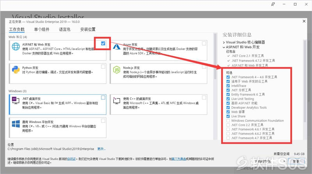The image size is (312, 174).
Task: Switch to the 语言包 tab
Action: point(65,30)
